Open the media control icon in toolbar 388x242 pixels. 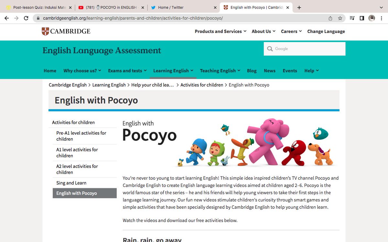coord(352,18)
